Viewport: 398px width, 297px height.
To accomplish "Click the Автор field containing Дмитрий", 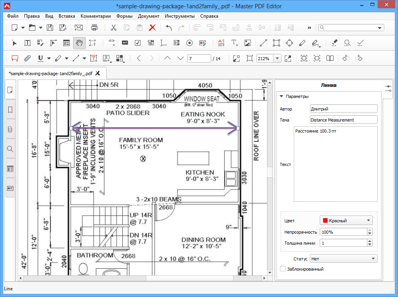I will click(x=343, y=109).
